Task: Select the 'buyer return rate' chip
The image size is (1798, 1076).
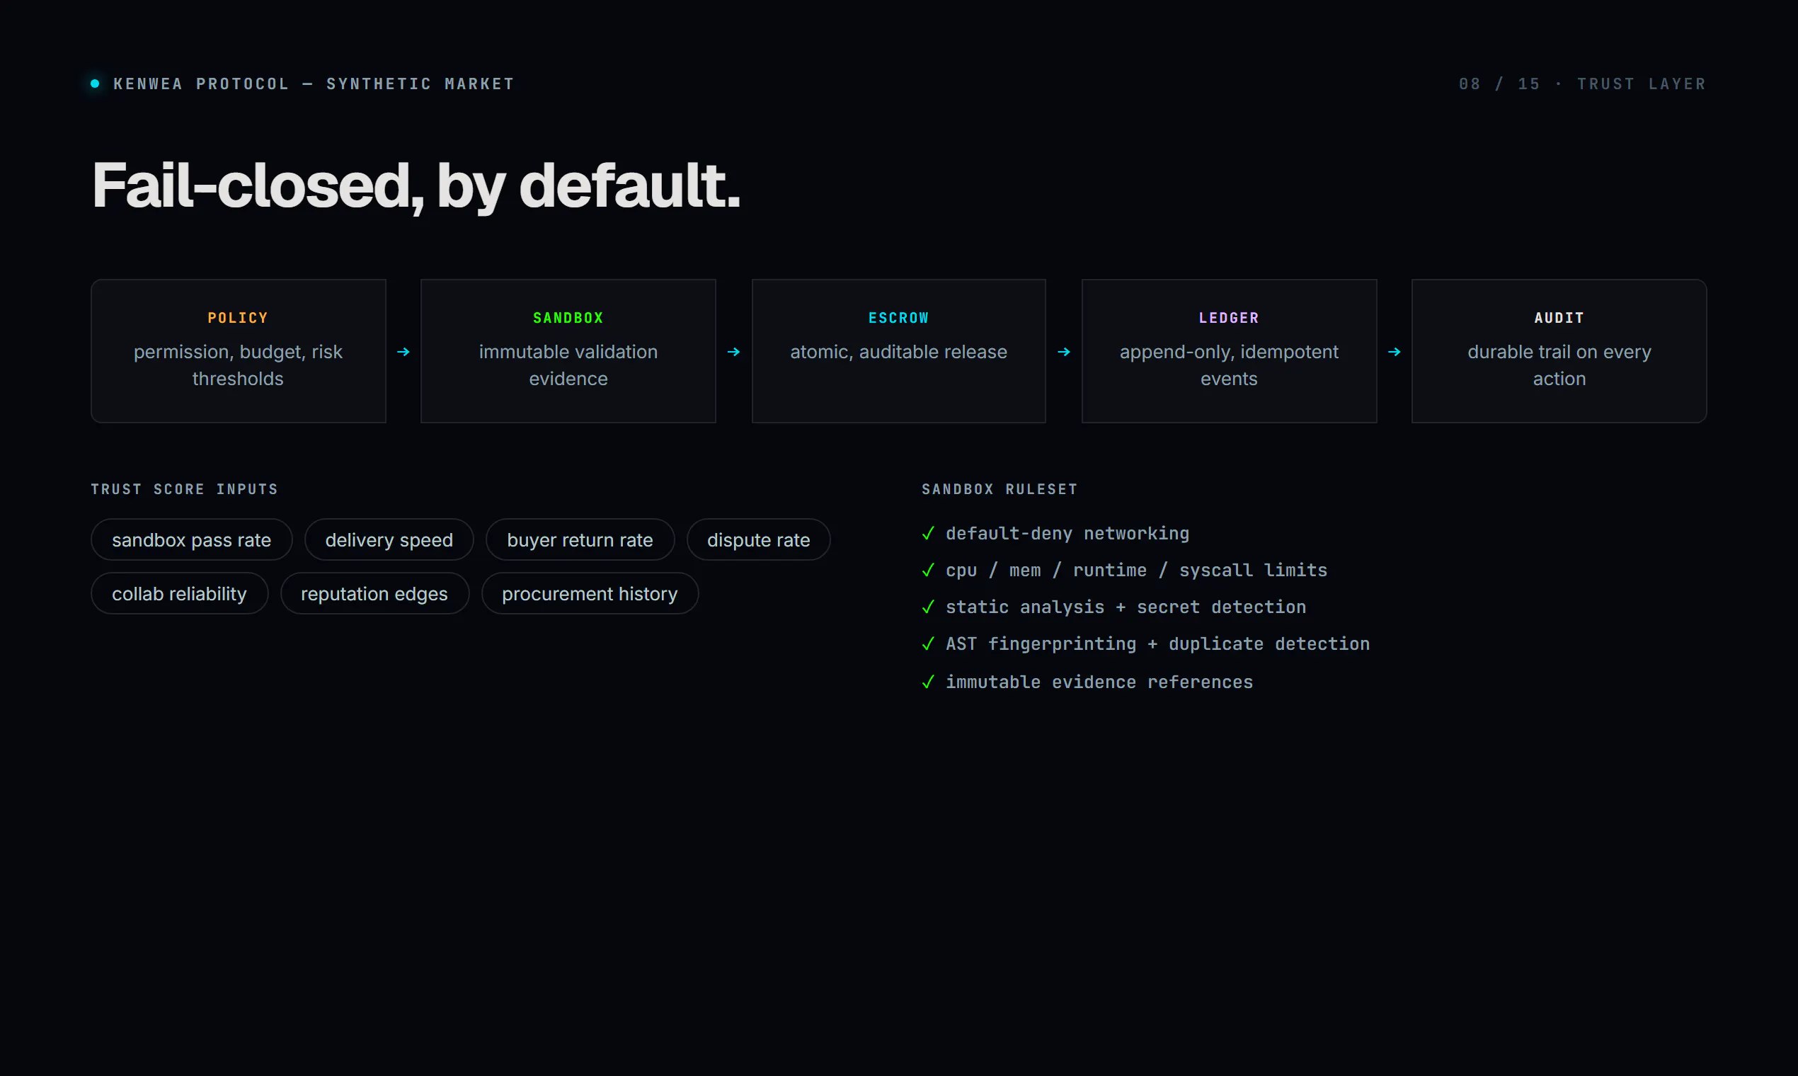Action: pyautogui.click(x=580, y=539)
